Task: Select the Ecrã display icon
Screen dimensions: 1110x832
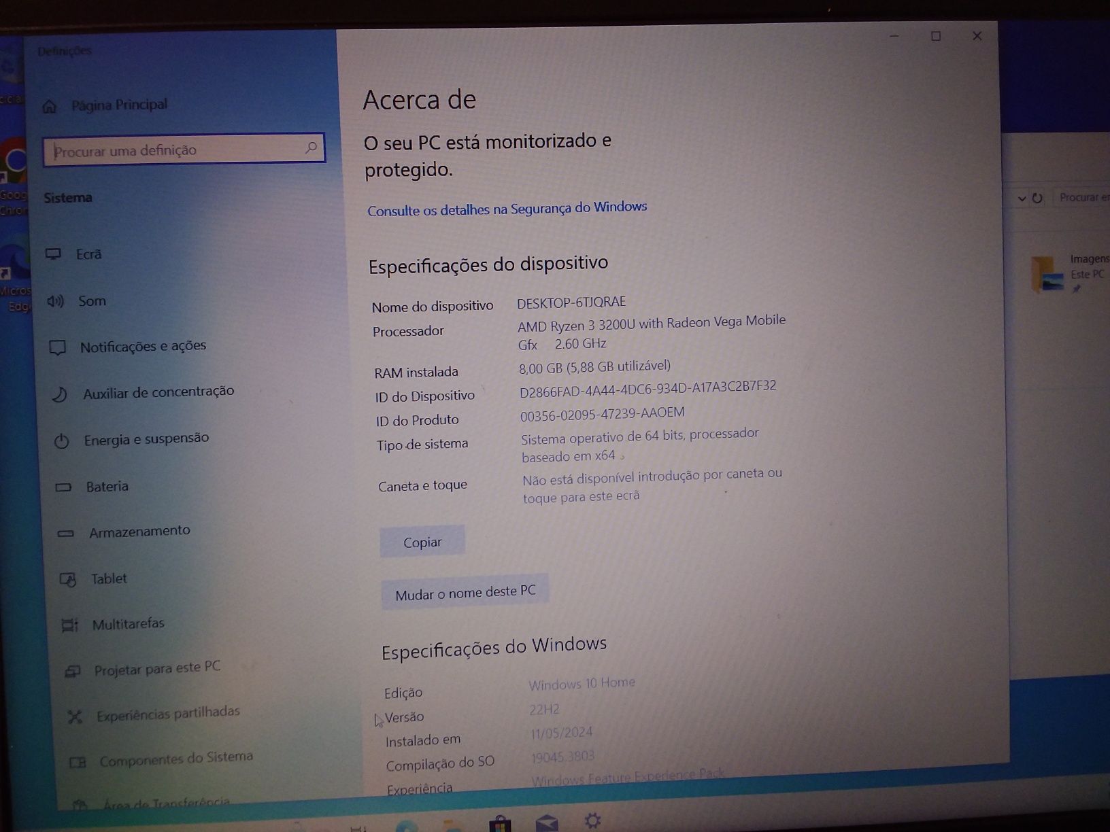Action: pos(53,254)
